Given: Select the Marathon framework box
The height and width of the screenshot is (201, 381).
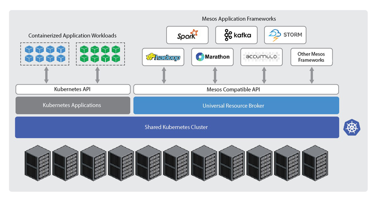Looking at the screenshot, I should (212, 57).
